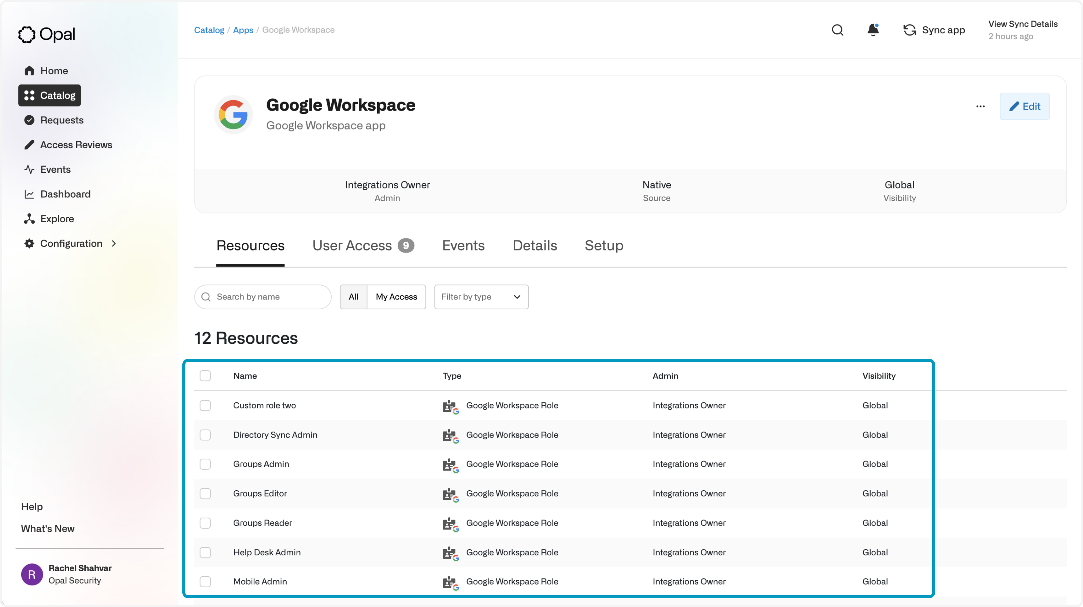Open the Setup tab
The height and width of the screenshot is (607, 1083).
[x=604, y=246]
